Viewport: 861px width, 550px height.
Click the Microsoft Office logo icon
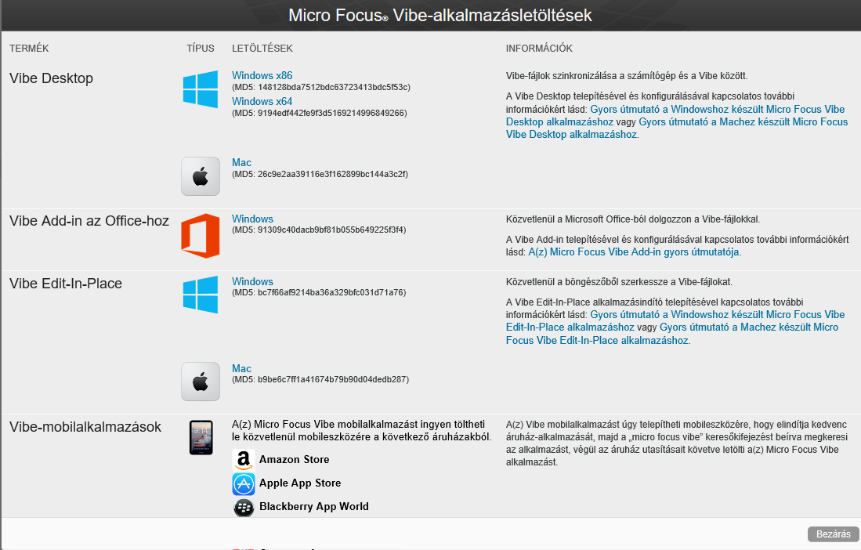pos(201,236)
